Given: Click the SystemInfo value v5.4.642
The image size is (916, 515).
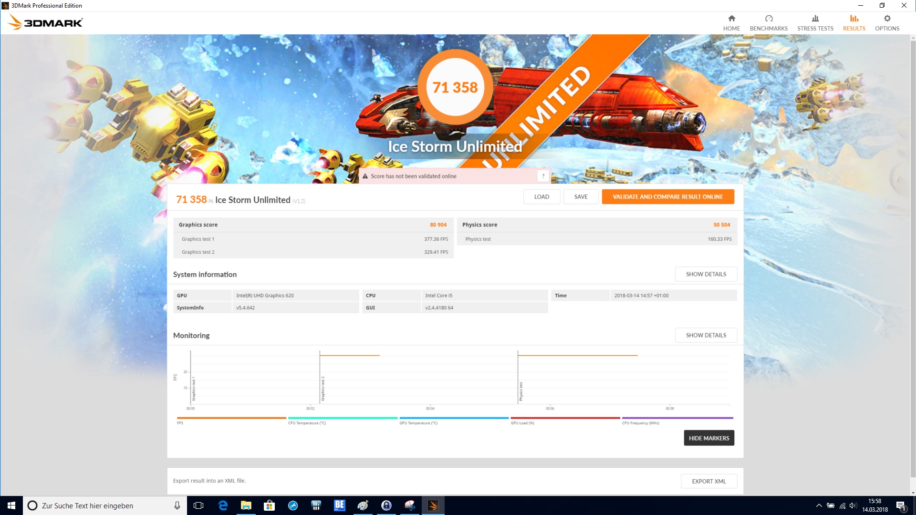Looking at the screenshot, I should pos(245,308).
